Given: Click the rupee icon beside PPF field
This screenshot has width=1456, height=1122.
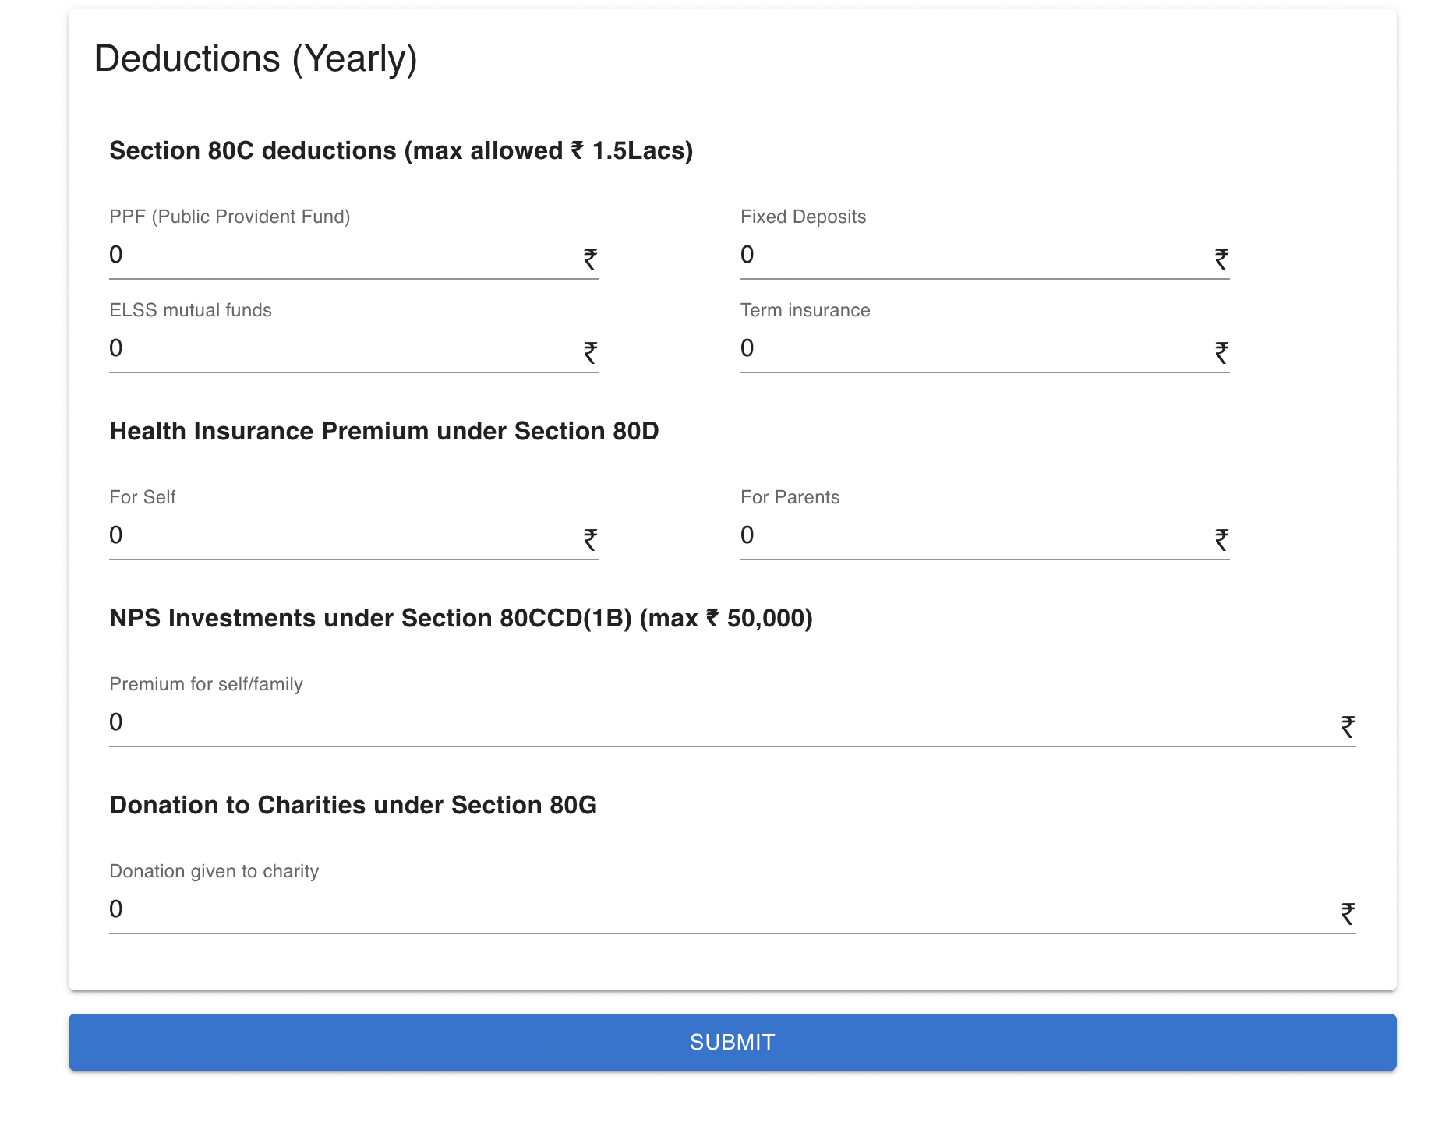Looking at the screenshot, I should pos(590,258).
